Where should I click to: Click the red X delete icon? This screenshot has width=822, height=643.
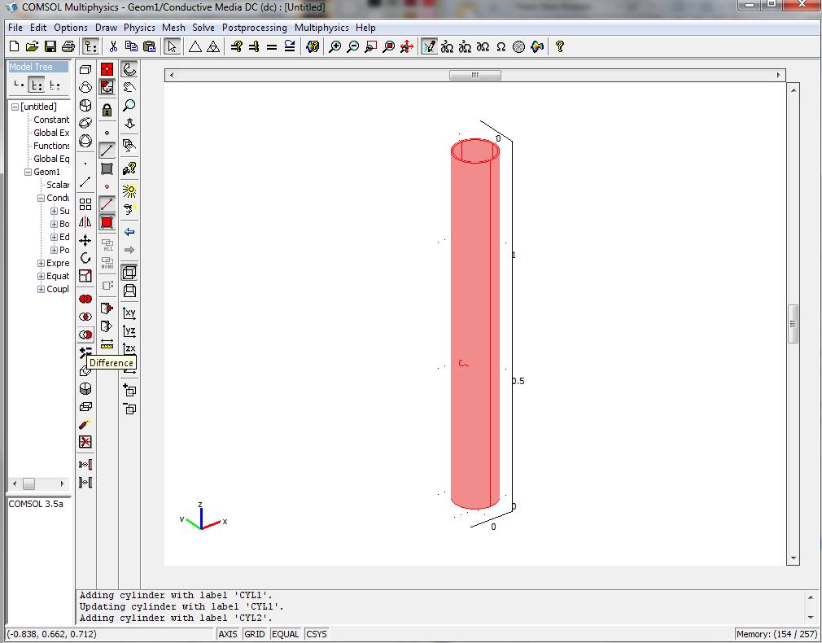85,442
